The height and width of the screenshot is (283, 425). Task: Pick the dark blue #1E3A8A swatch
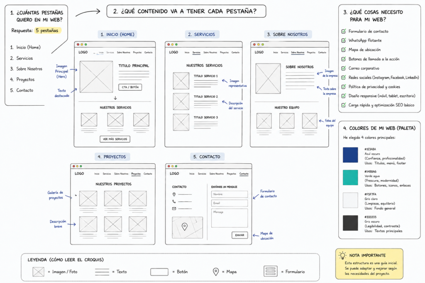(350, 155)
